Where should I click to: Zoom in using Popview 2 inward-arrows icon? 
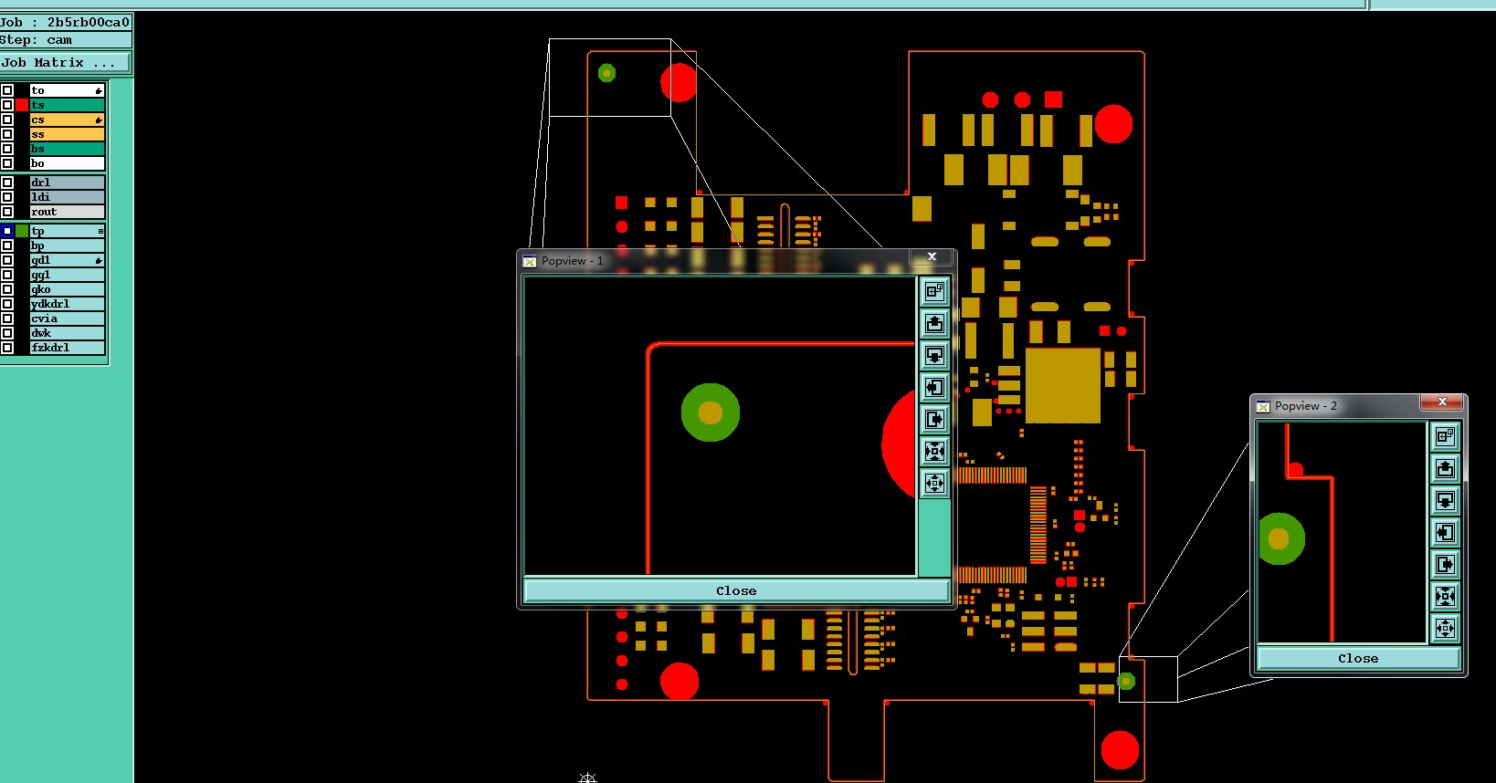[x=1445, y=596]
